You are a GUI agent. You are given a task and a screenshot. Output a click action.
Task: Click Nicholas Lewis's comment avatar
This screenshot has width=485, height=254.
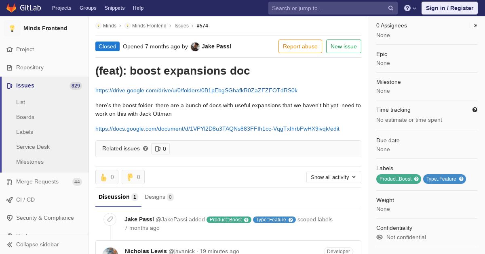click(110, 251)
